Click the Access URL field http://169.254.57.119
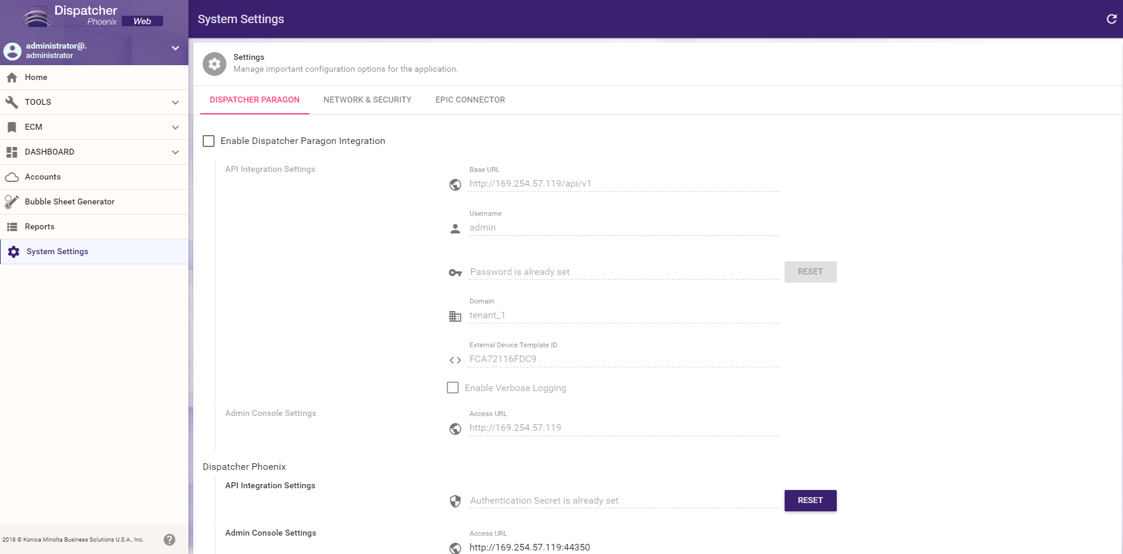 [623, 428]
